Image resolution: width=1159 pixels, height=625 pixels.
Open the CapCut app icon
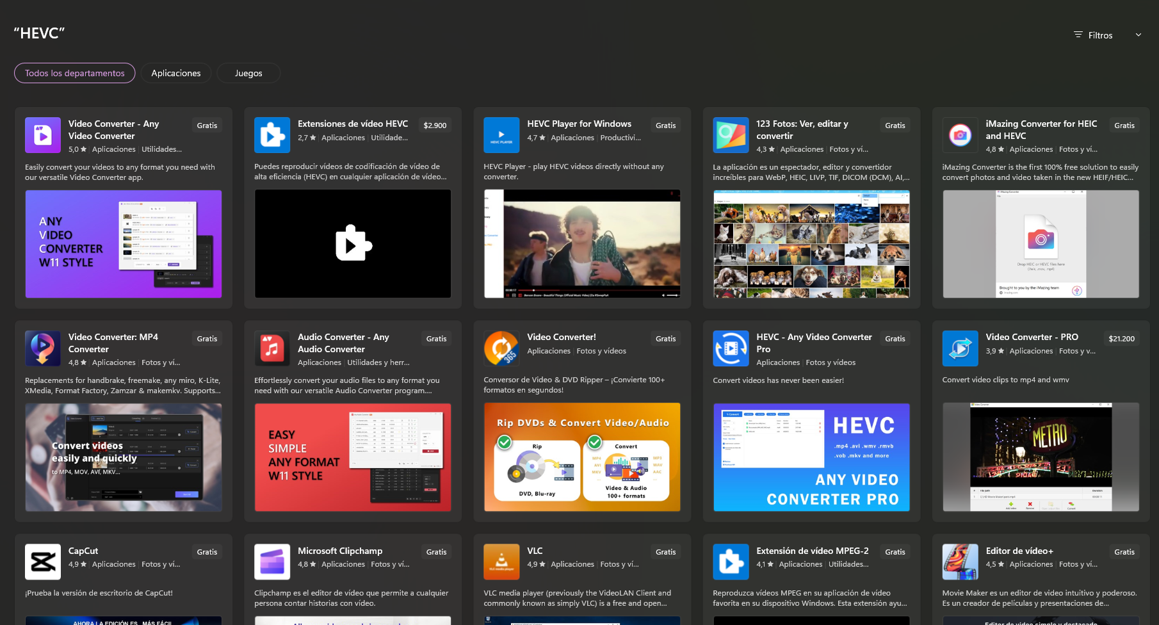pos(43,562)
